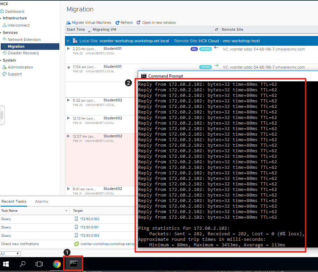Click the Windows Start button
318x272 pixels.
coord(6,264)
